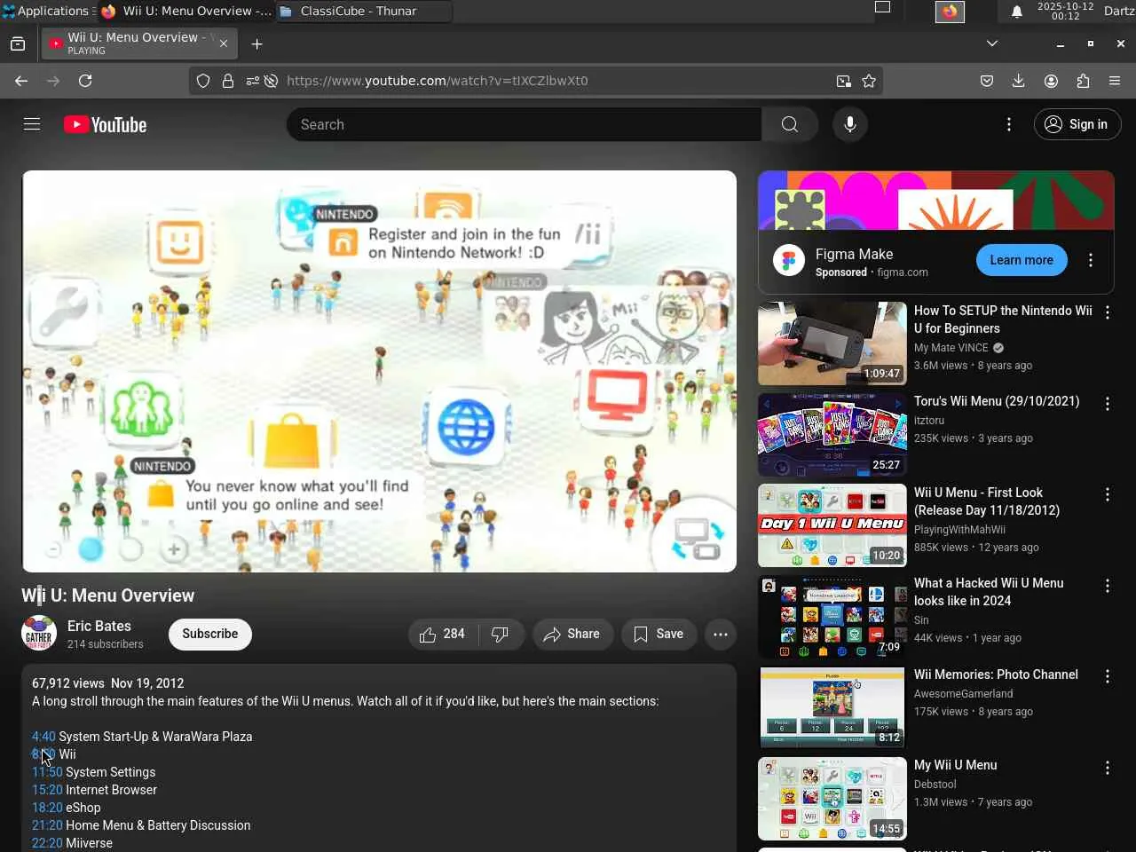The height and width of the screenshot is (852, 1136).
Task: List all tabs dropdown arrow
Action: pos(992,43)
